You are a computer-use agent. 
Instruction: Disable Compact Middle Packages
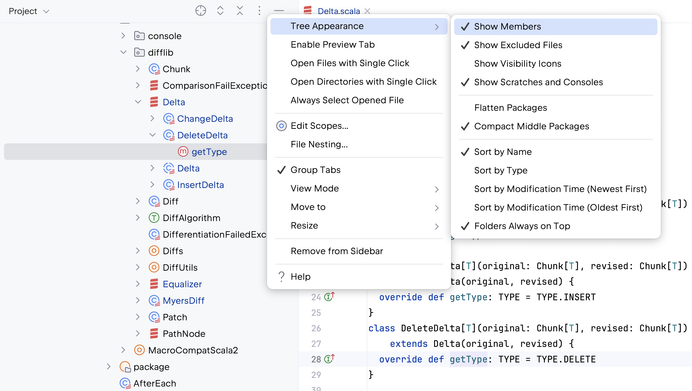(x=531, y=126)
